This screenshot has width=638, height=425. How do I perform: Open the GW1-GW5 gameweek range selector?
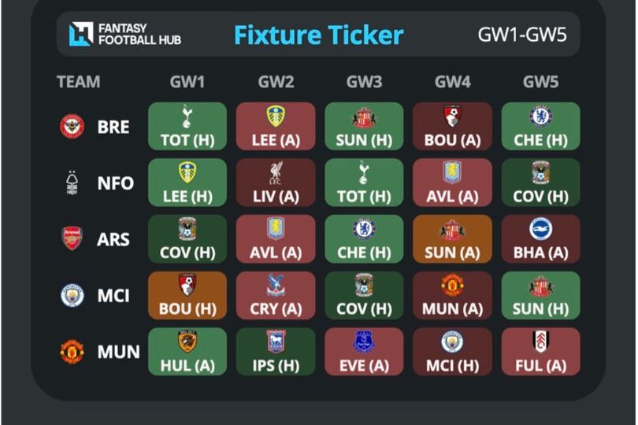(x=522, y=35)
